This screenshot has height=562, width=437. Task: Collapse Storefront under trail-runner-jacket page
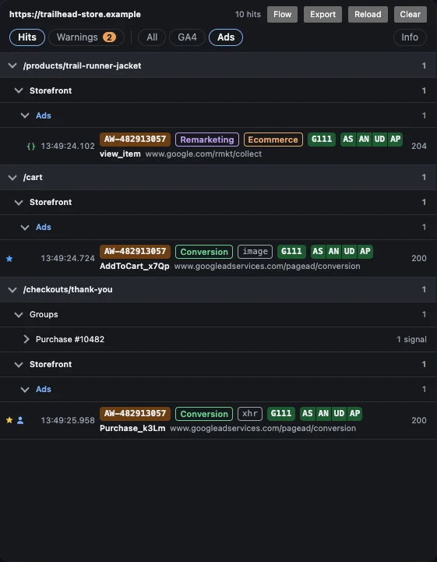point(19,90)
